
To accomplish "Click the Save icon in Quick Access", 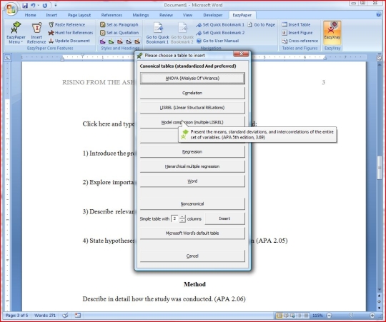I will coord(24,5).
